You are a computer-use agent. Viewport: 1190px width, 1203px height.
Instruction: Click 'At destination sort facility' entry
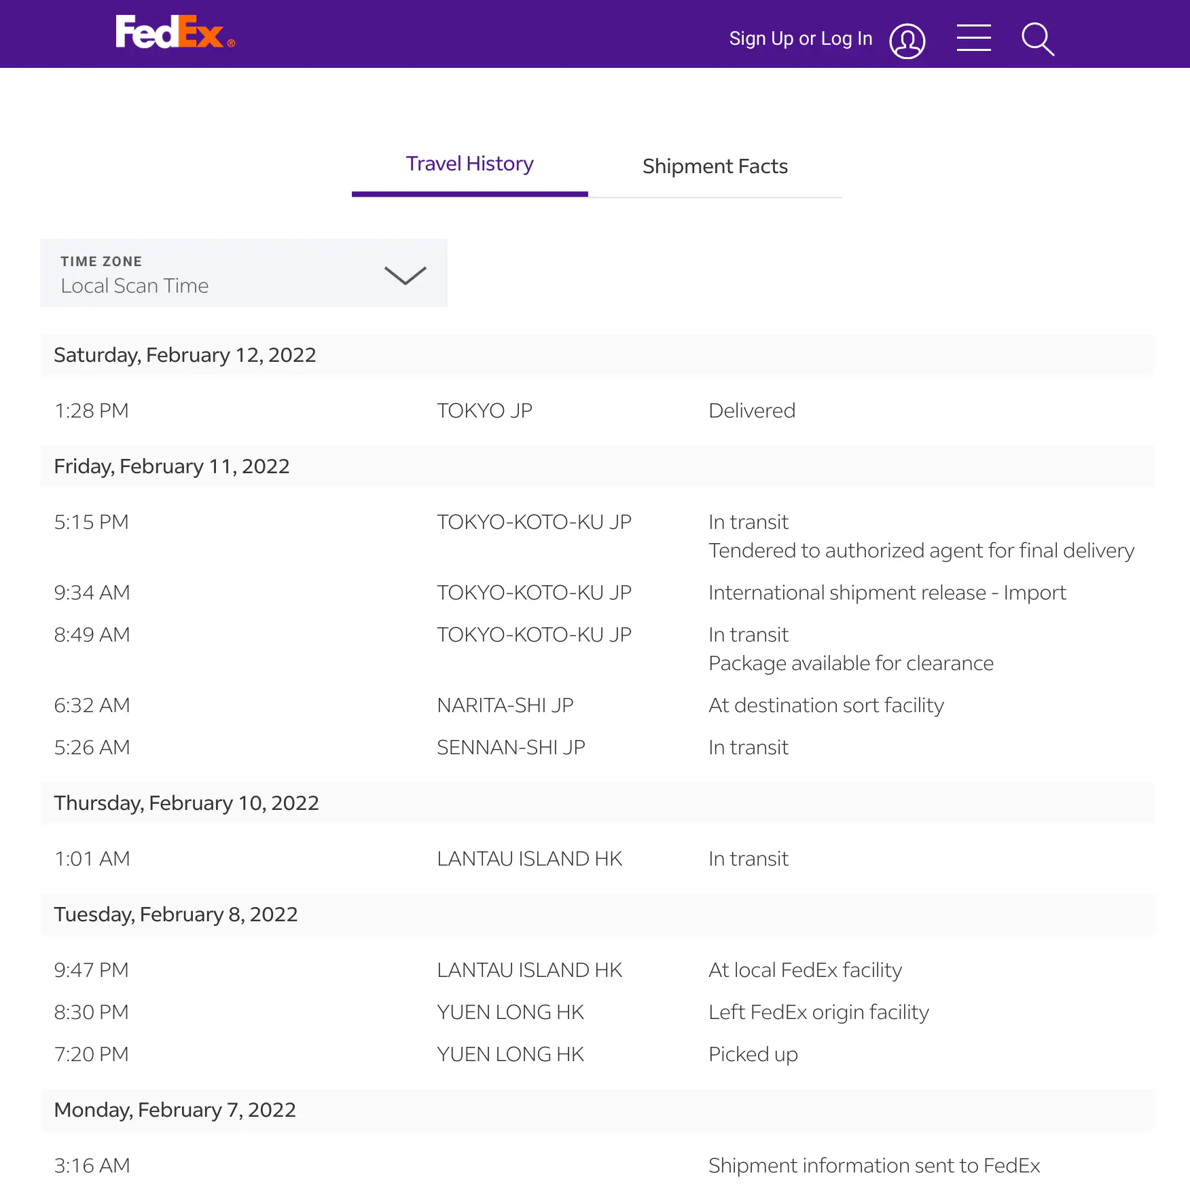tap(825, 705)
